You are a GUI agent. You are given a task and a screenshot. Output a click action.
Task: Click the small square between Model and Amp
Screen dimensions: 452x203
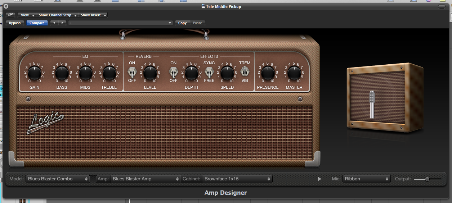tap(93, 179)
